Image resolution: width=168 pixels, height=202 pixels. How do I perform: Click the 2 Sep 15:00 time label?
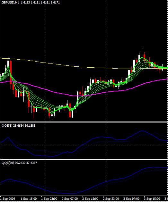90,198
